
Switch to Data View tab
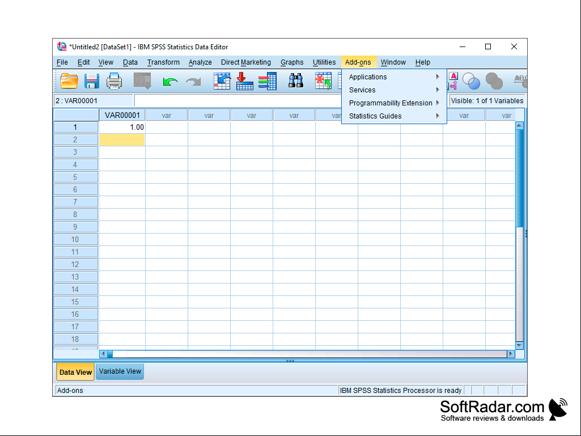(x=75, y=372)
